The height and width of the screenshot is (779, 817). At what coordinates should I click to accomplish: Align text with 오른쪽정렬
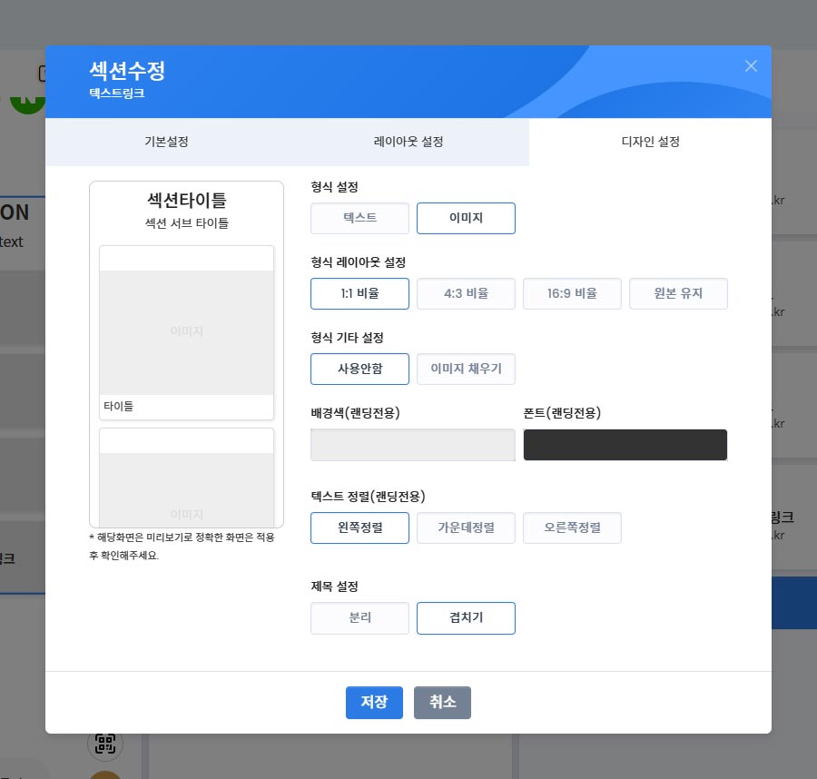[572, 528]
